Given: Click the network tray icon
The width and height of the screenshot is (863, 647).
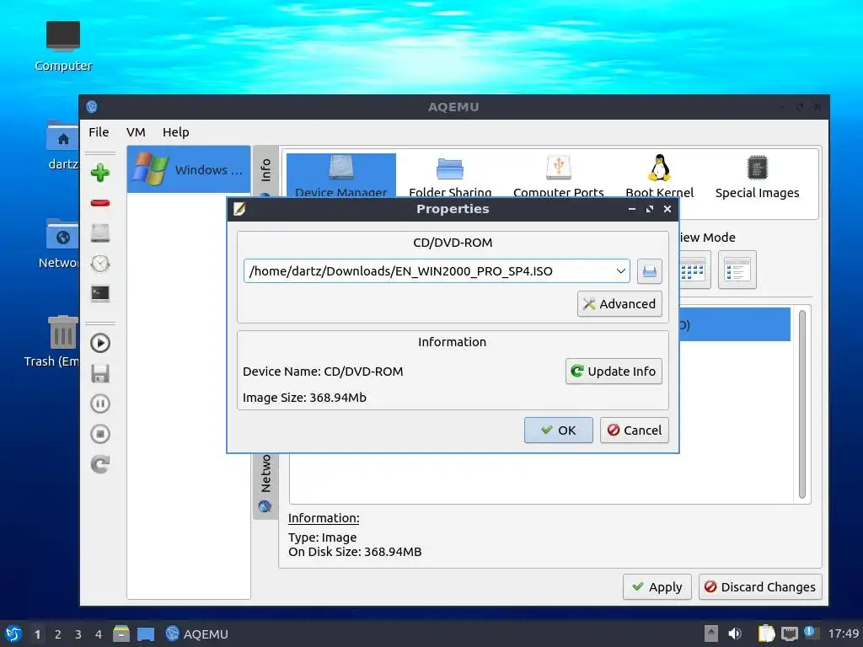Looking at the screenshot, I should 789,634.
